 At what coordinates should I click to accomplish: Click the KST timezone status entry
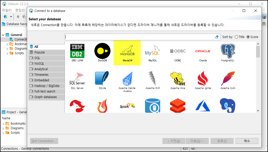point(185,149)
